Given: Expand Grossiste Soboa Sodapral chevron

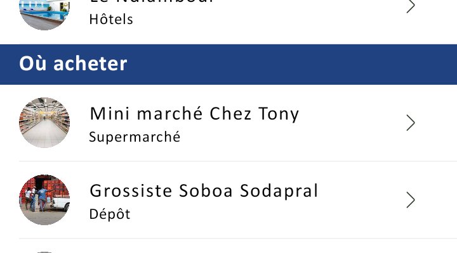Looking at the screenshot, I should point(411,200).
